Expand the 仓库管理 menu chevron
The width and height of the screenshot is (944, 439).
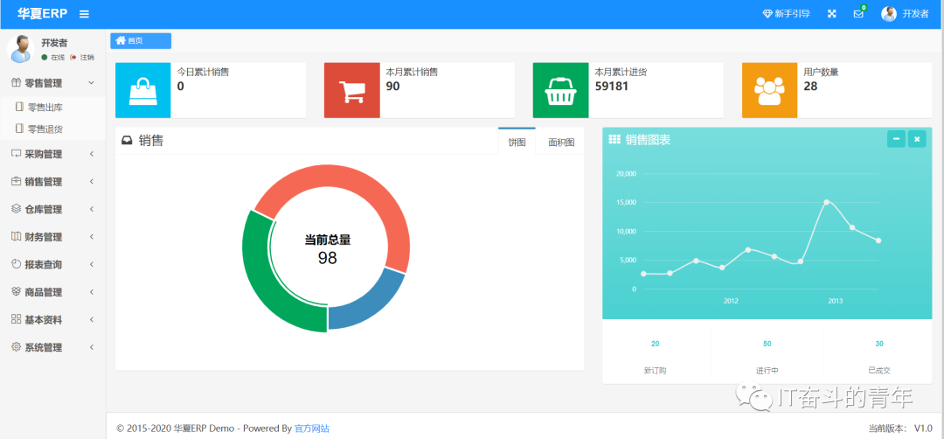click(92, 209)
